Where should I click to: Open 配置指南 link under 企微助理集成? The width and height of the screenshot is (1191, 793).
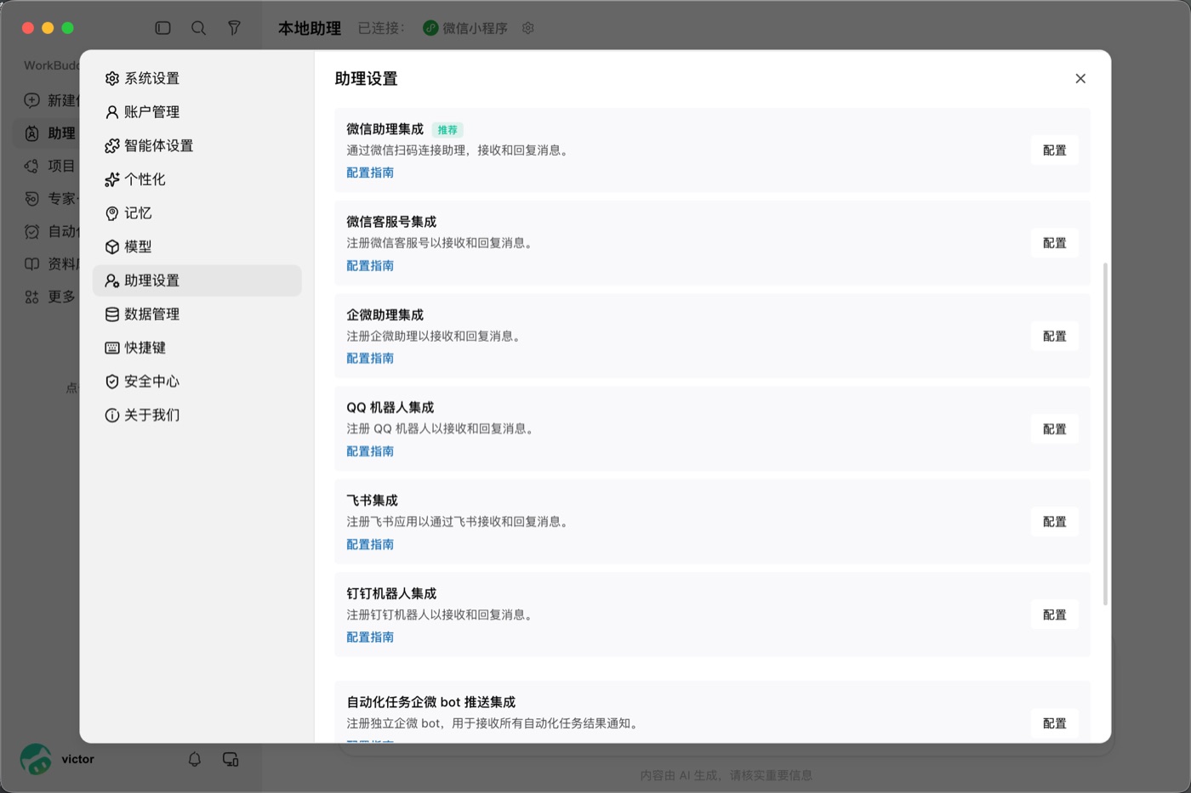coord(370,359)
